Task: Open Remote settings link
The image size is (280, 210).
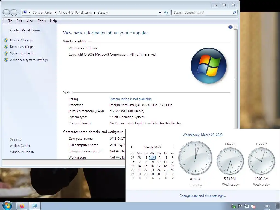Action: click(x=22, y=47)
